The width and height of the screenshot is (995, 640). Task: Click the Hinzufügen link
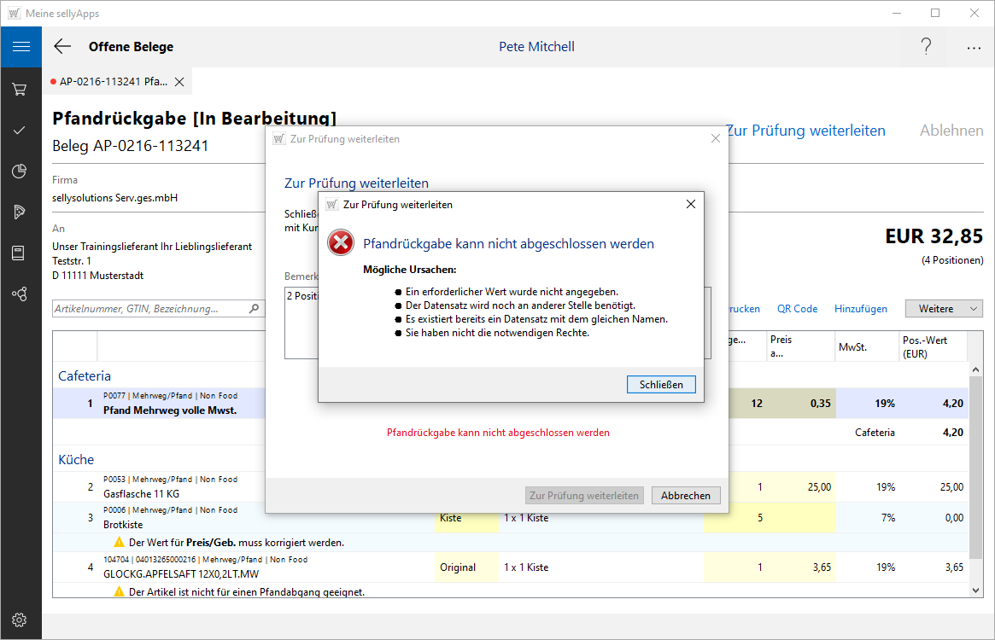coord(861,309)
